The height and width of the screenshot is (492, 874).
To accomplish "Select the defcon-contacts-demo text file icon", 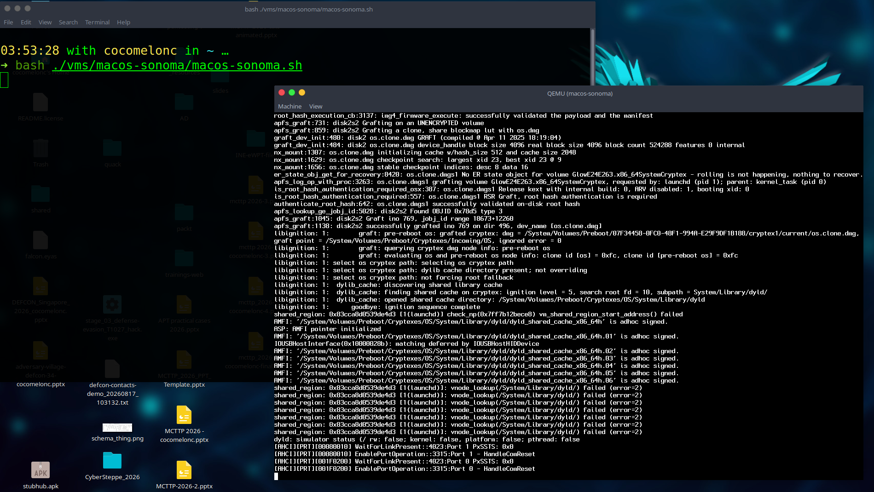I will point(112,369).
